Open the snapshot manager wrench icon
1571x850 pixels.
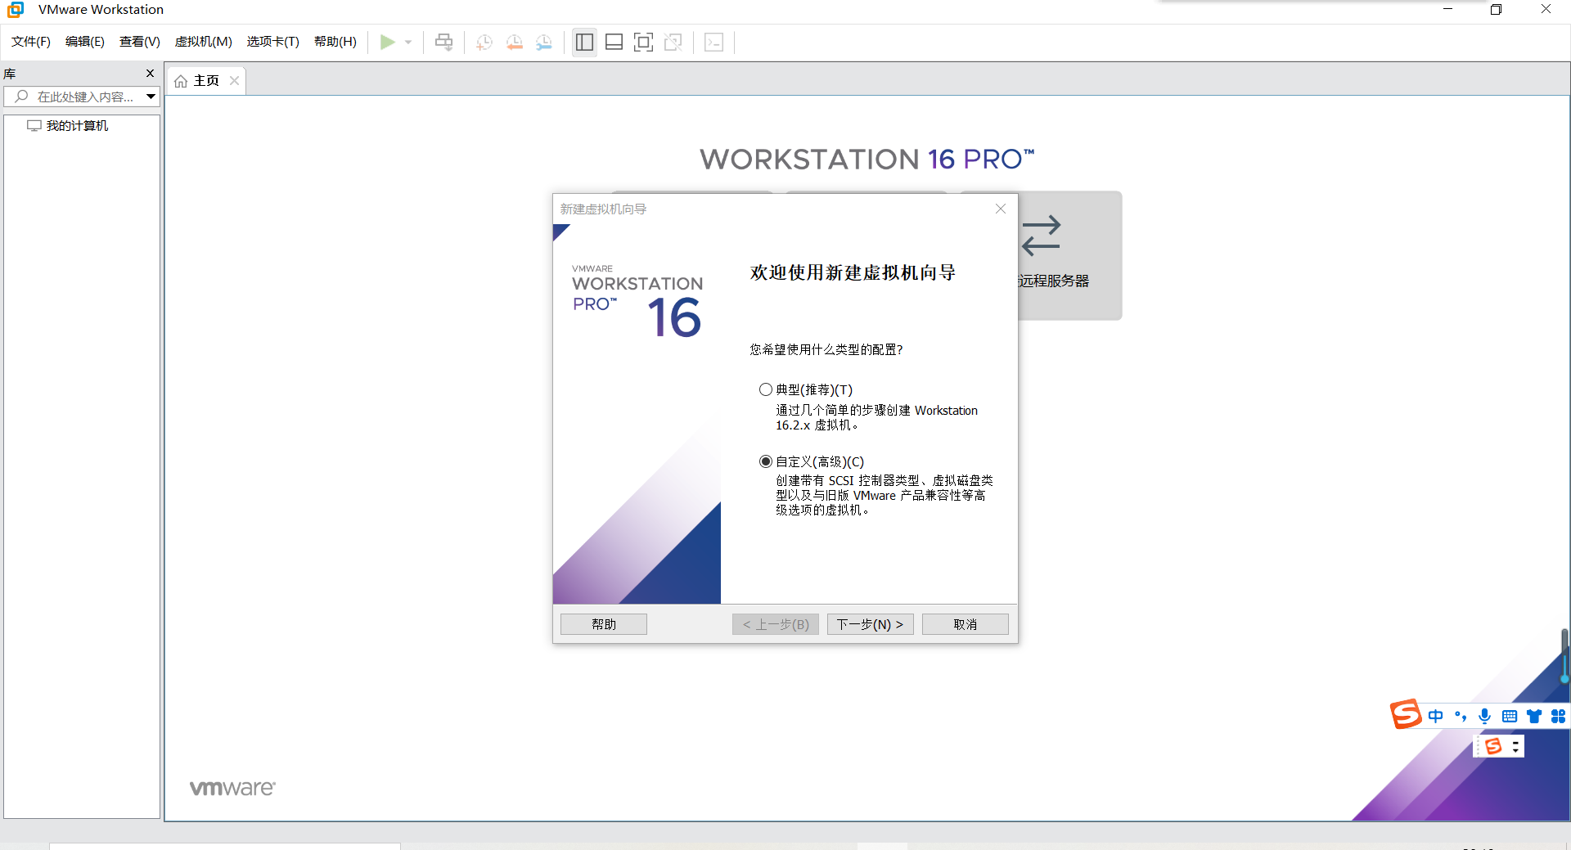coord(544,42)
